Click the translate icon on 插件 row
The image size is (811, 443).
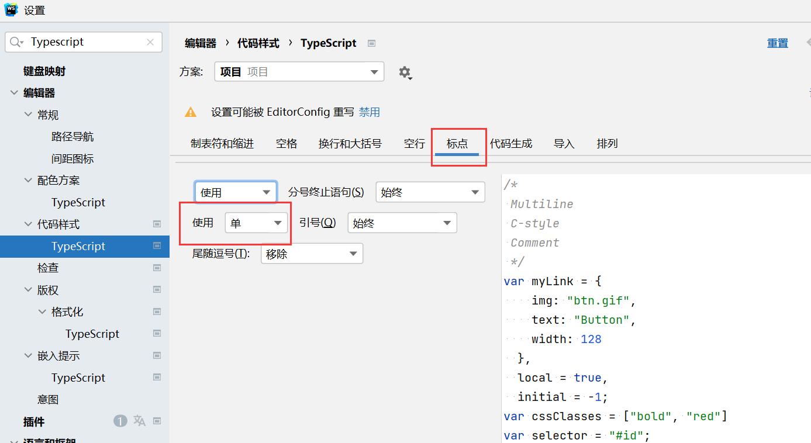(139, 421)
